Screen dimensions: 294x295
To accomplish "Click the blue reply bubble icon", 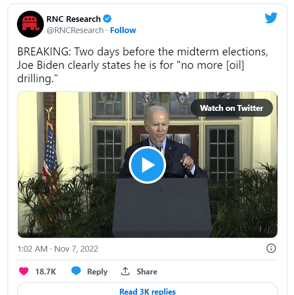I will (76, 271).
